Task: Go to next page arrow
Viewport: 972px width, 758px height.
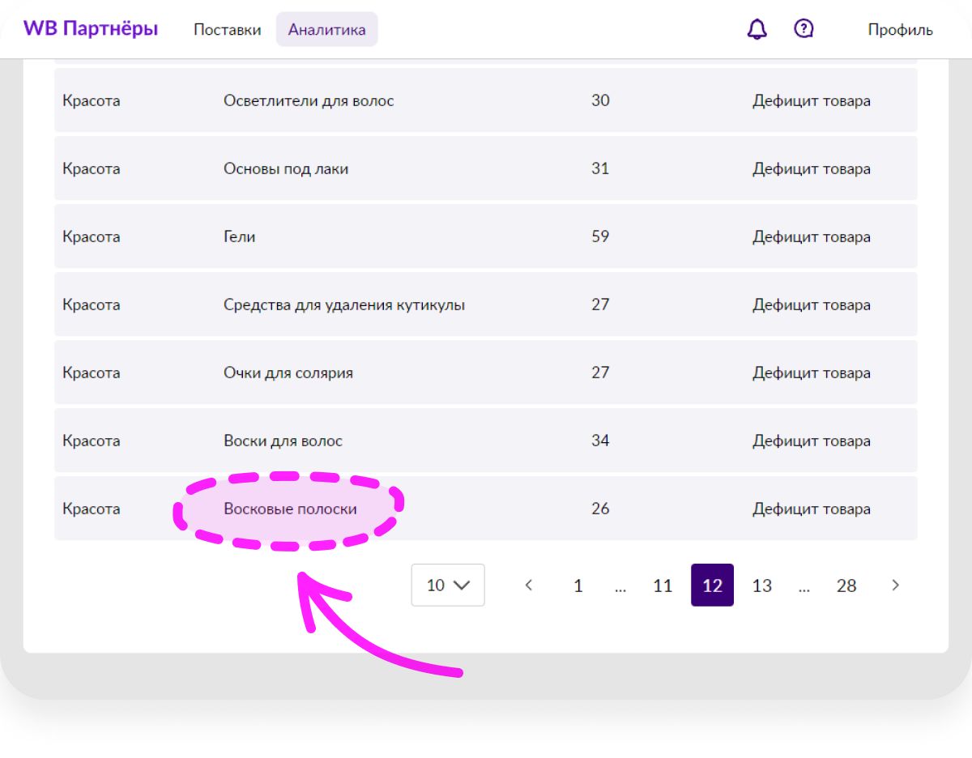Action: [x=895, y=586]
